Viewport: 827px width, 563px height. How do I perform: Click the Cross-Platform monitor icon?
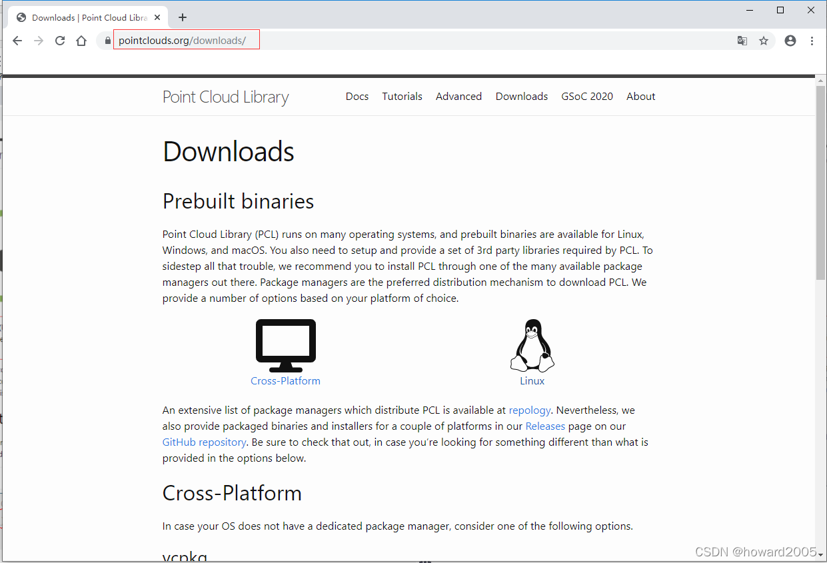[x=286, y=345]
